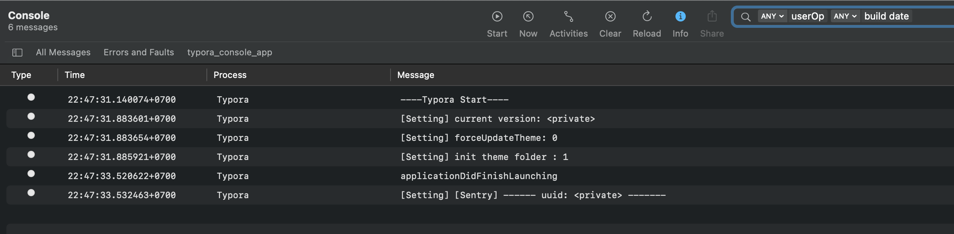This screenshot has width=954, height=234.
Task: Switch to Errors and Faults filter
Action: pyautogui.click(x=139, y=53)
